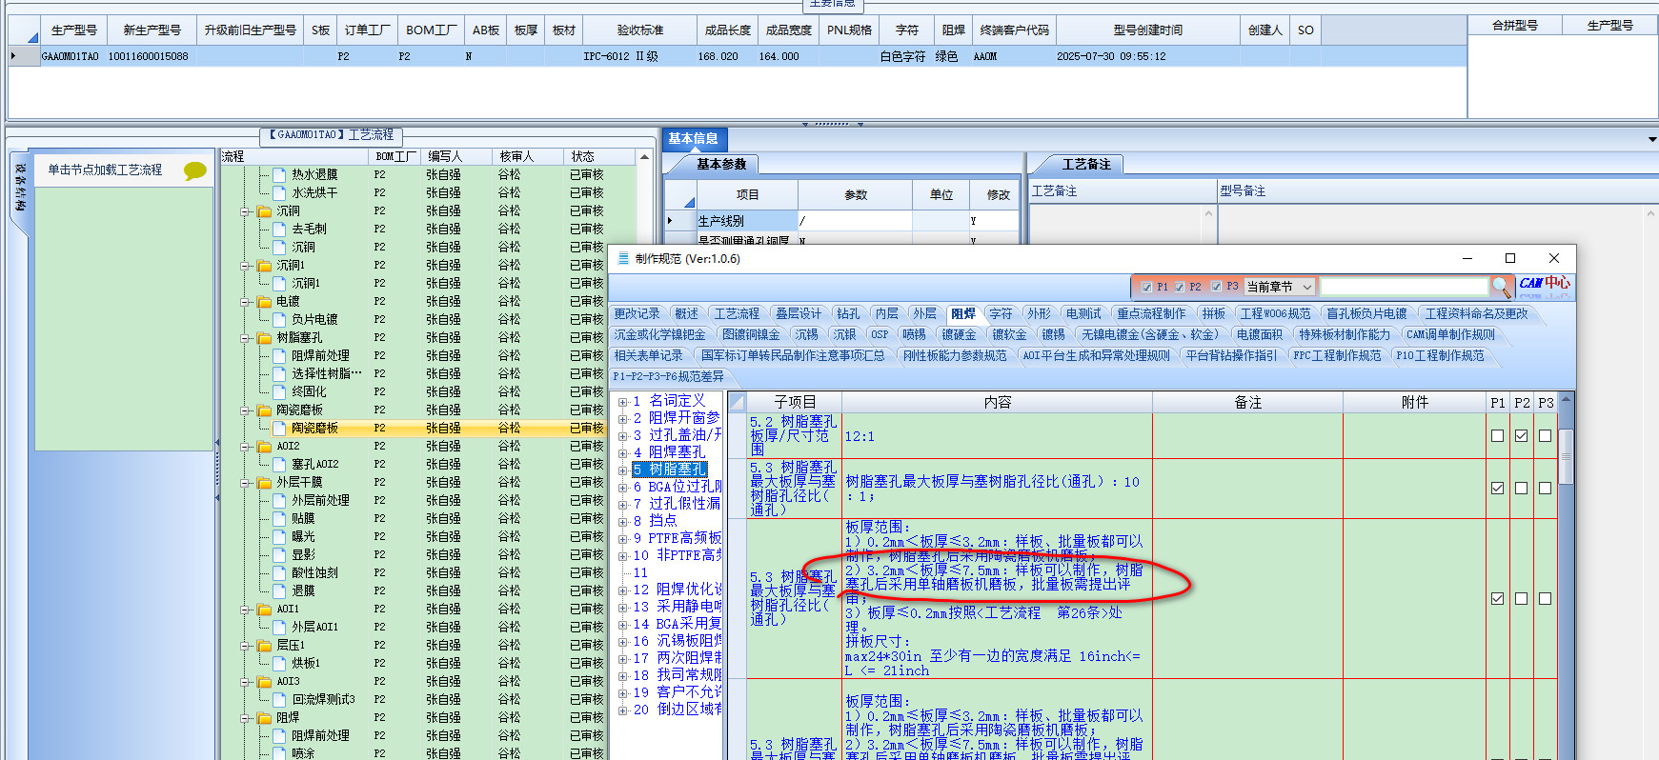
Task: Switch to the 工艺流程 spec tab
Action: (x=737, y=313)
